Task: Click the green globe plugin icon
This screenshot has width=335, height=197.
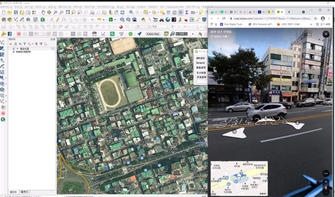Action: (168, 20)
